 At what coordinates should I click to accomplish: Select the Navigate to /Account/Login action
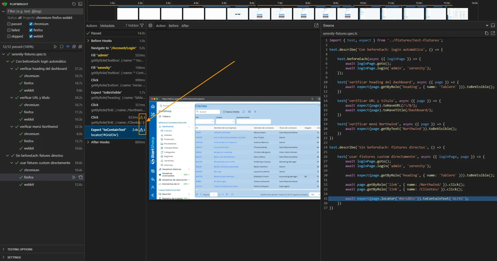tap(114, 48)
